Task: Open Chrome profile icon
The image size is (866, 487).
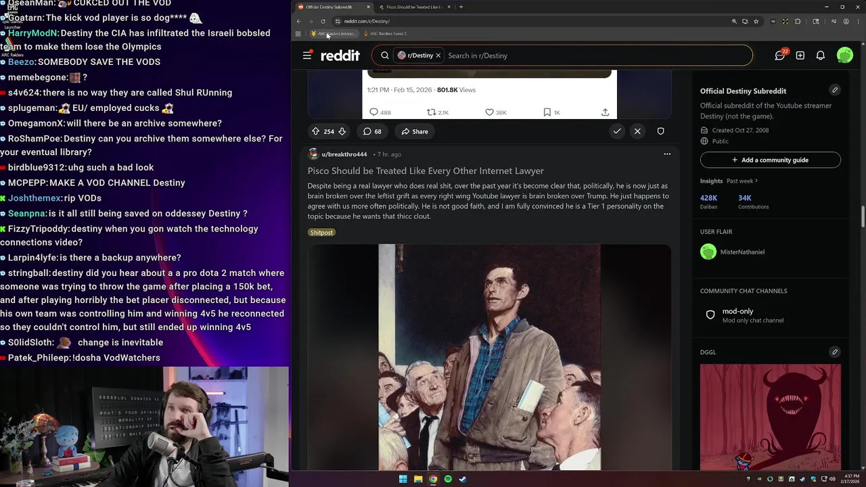Action: (x=846, y=21)
